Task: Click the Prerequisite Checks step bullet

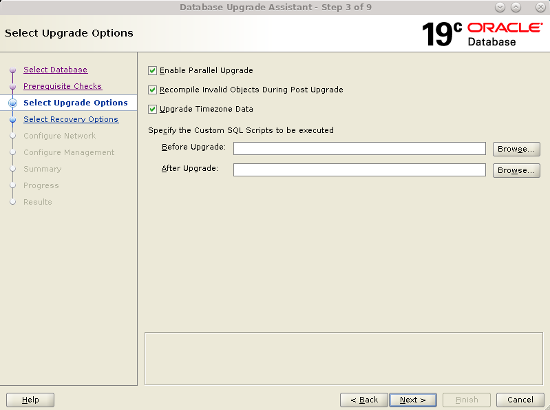Action: click(x=13, y=86)
